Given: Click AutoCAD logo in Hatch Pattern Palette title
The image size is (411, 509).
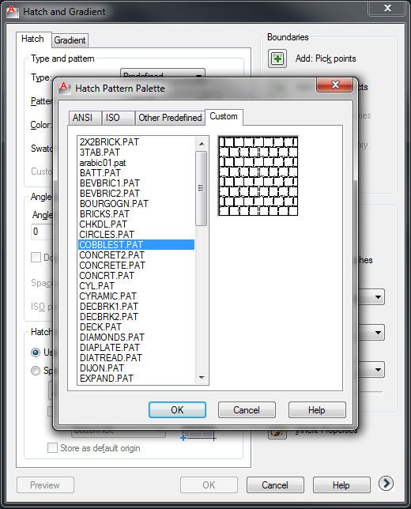Looking at the screenshot, I should pyautogui.click(x=64, y=88).
